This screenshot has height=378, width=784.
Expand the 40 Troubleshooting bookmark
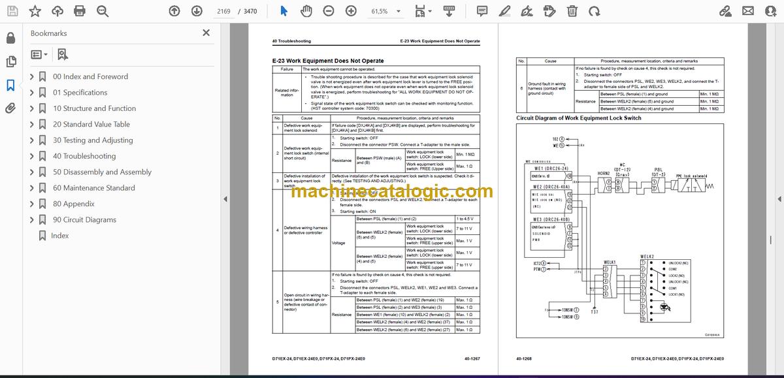point(31,156)
